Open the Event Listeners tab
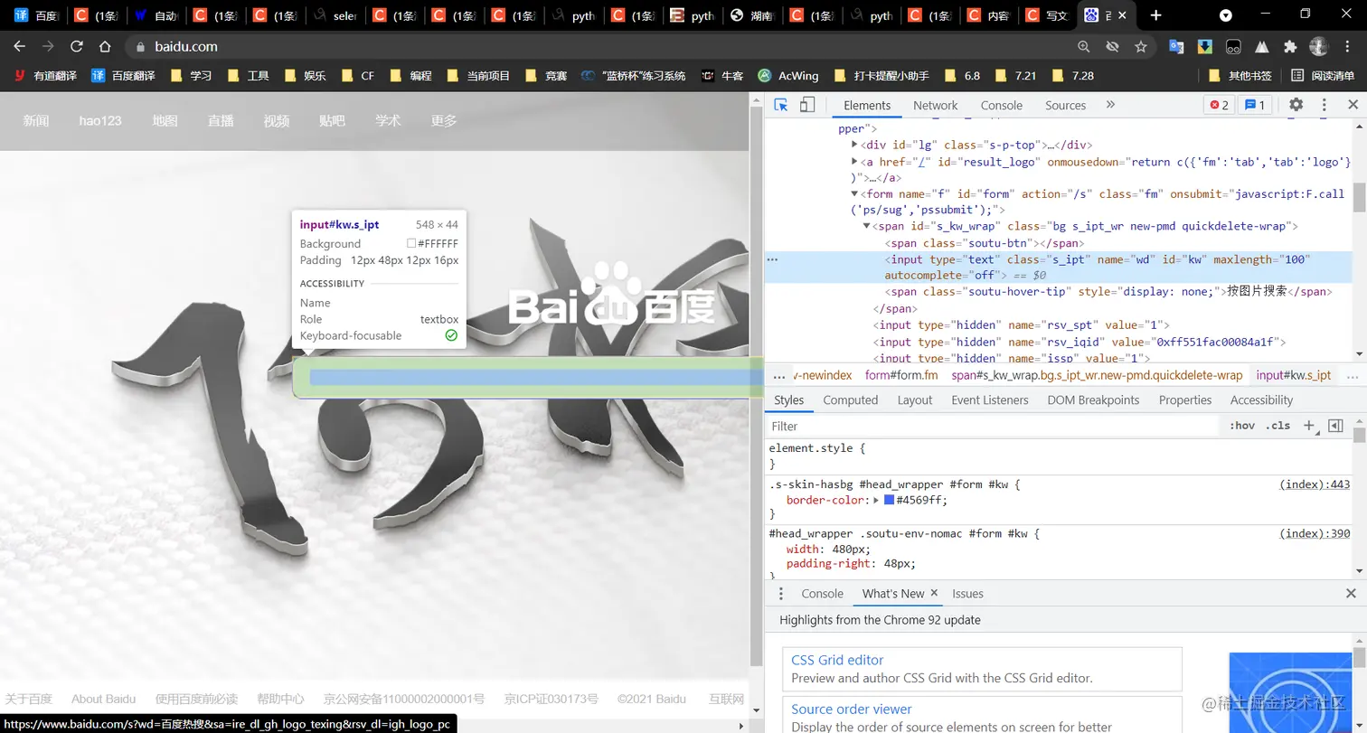 coord(990,400)
